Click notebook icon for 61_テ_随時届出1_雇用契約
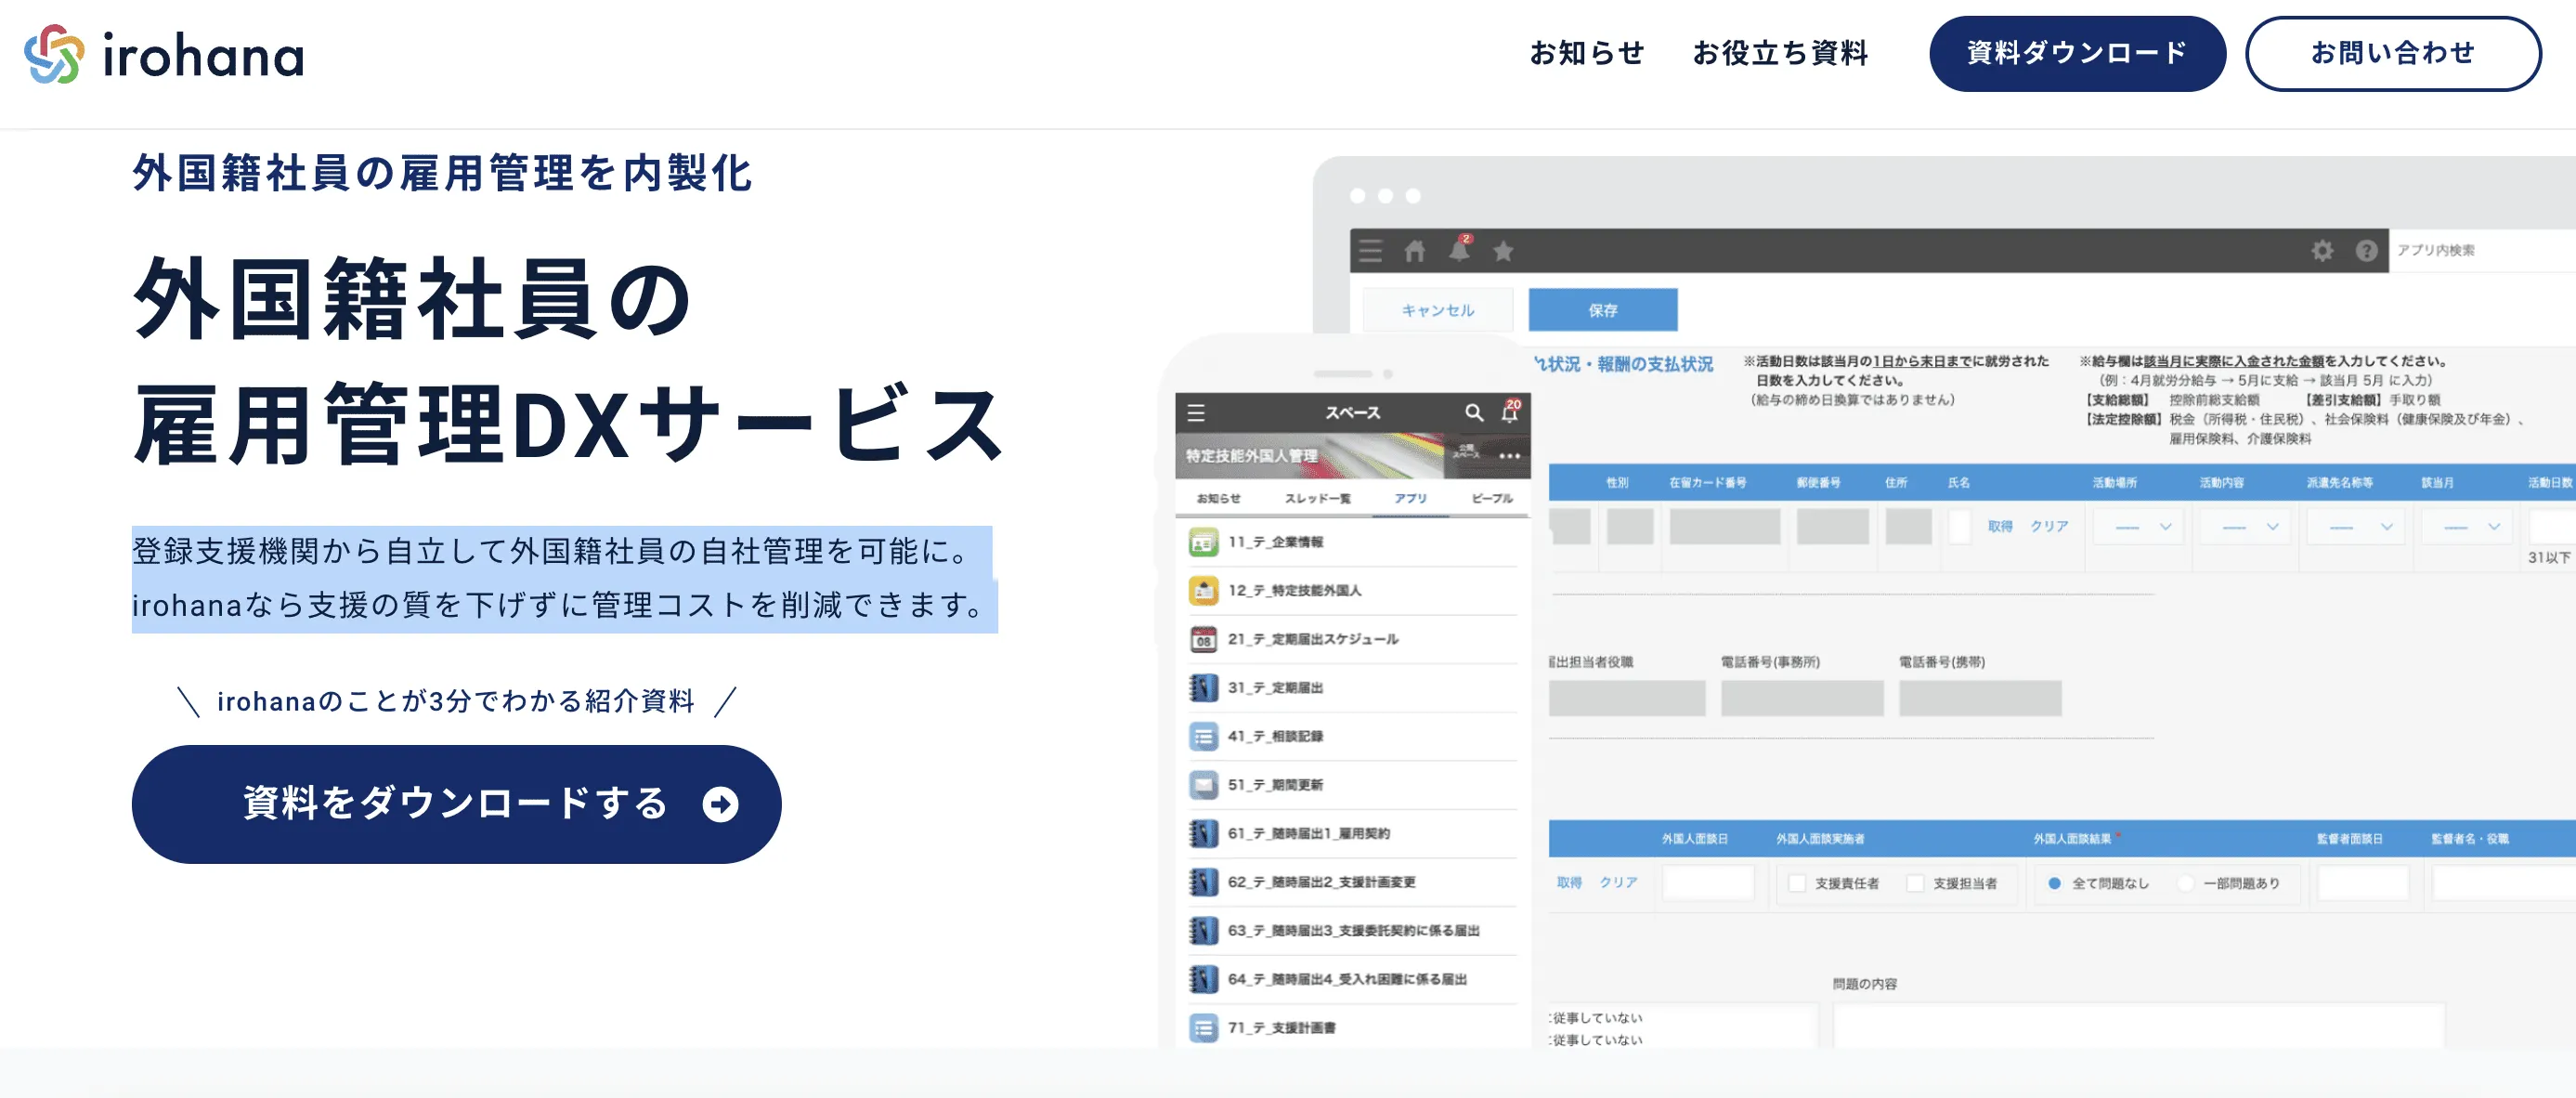Viewport: 2576px width, 1098px height. click(1203, 833)
